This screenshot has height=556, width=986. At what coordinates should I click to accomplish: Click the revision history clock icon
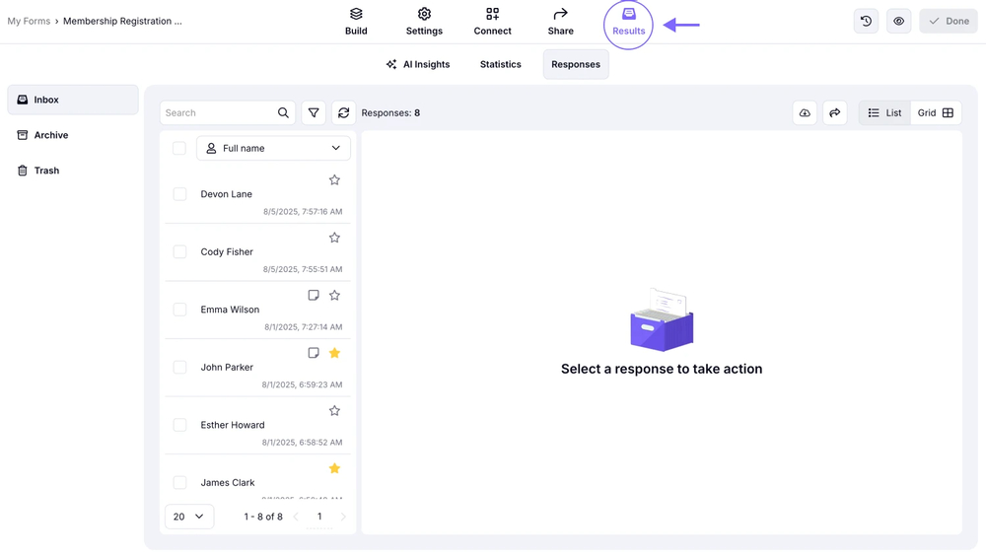(x=866, y=21)
